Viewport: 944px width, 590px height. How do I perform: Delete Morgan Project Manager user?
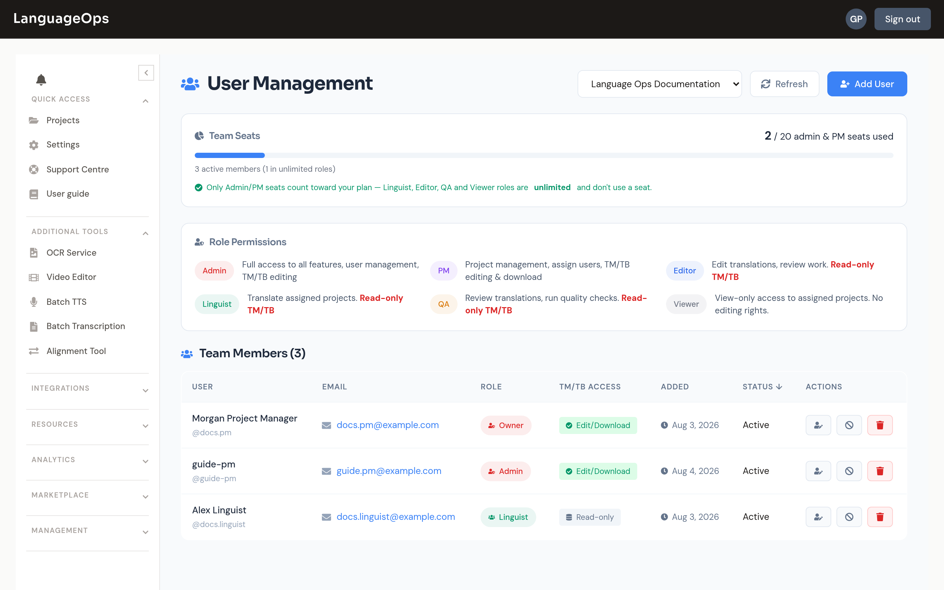(x=880, y=425)
